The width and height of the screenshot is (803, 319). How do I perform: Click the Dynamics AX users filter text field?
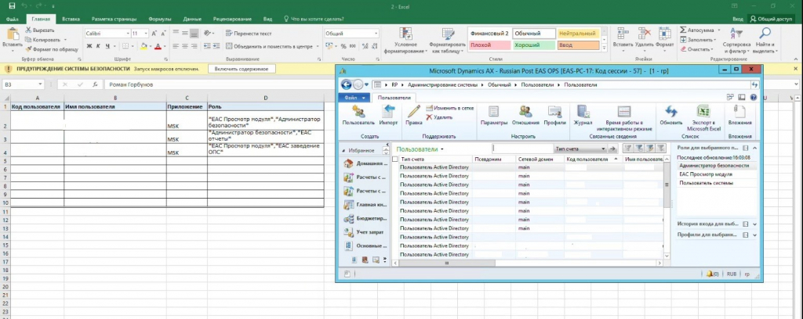[522, 149]
